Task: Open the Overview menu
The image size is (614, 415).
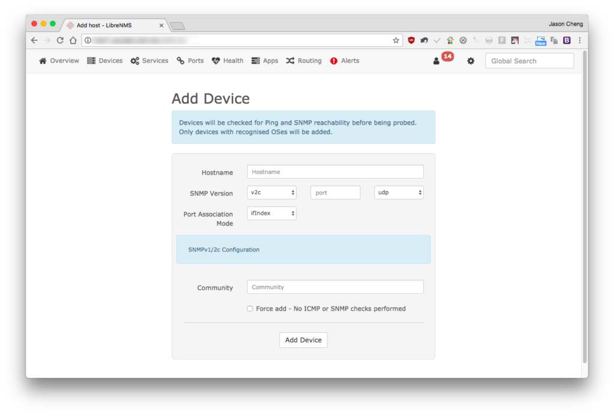Action: (59, 61)
